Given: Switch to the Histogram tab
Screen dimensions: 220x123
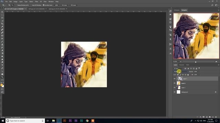Looking at the screenshot, I should 177,10.
